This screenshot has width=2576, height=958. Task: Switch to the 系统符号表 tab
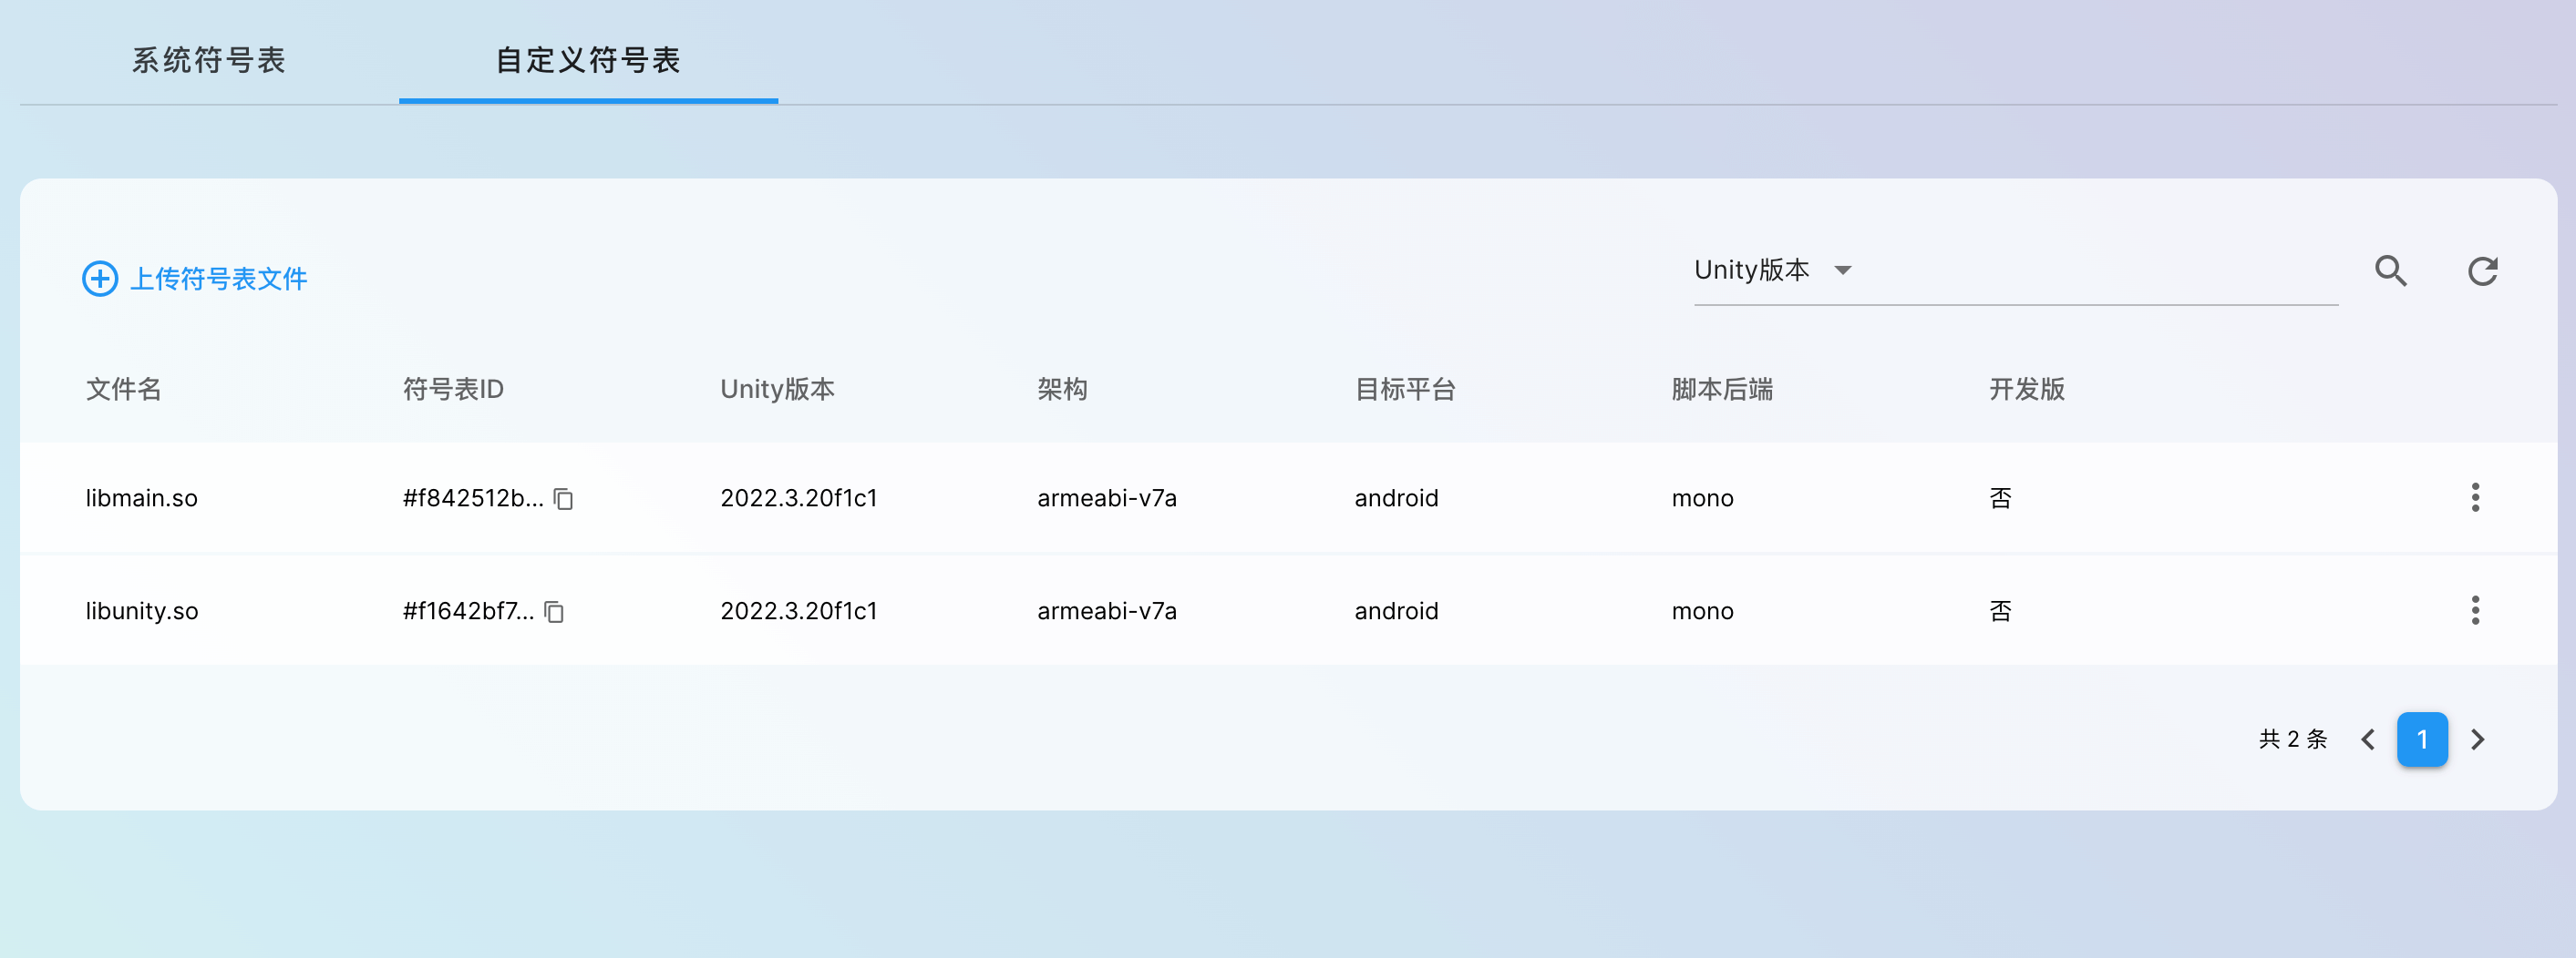(209, 60)
